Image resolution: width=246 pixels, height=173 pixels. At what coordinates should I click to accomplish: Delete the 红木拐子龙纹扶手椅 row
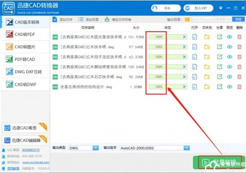pyautogui.click(x=239, y=57)
